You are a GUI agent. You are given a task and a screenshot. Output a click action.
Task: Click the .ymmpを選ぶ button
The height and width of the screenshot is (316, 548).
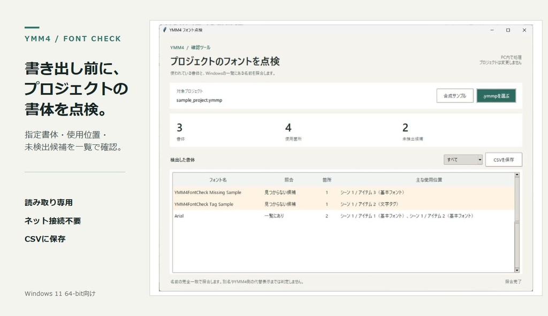pos(496,96)
